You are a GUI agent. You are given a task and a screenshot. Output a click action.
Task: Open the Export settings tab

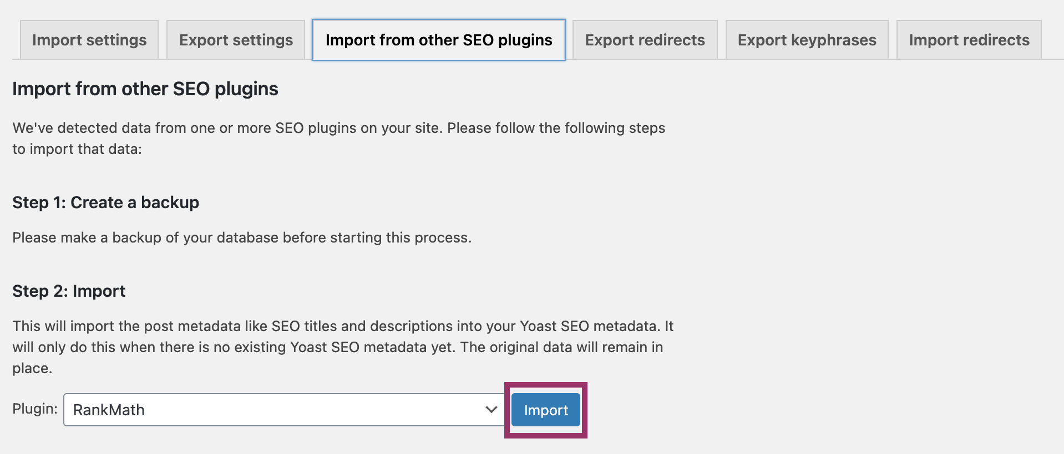[236, 40]
